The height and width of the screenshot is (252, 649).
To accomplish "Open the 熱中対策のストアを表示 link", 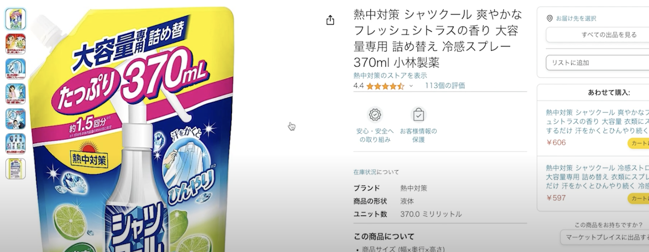I will click(390, 75).
